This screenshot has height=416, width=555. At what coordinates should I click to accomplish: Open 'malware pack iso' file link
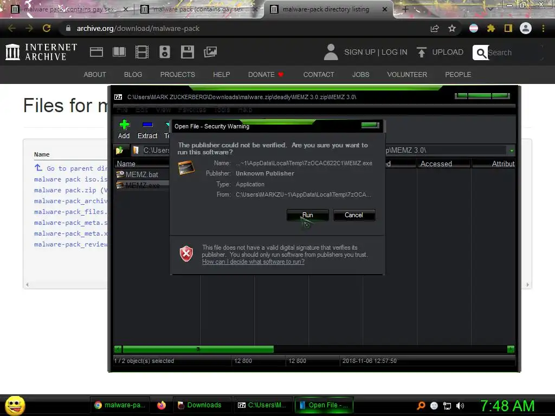pyautogui.click(x=71, y=179)
